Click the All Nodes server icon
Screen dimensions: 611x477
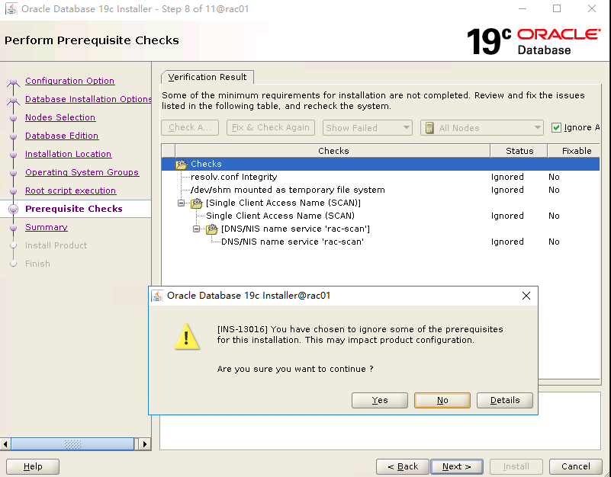429,128
